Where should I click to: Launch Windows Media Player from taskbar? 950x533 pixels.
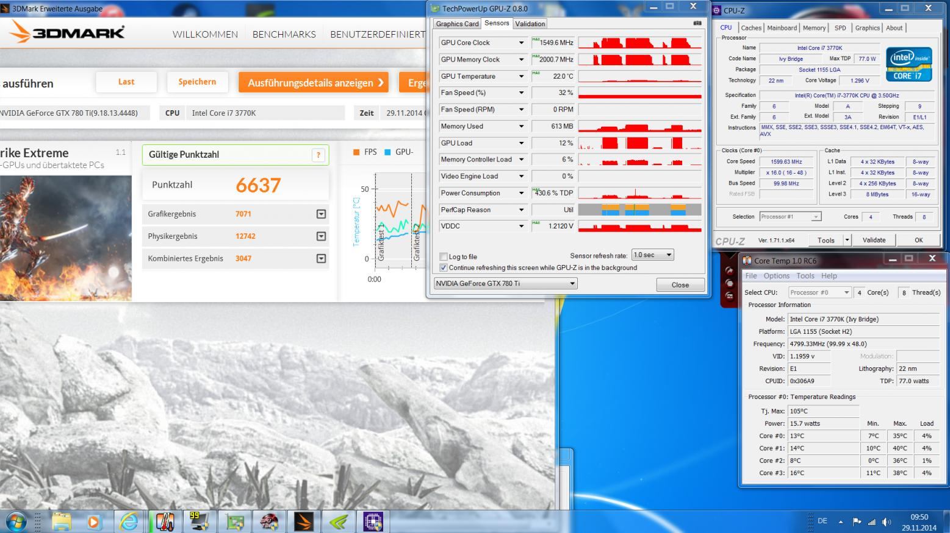coord(93,522)
